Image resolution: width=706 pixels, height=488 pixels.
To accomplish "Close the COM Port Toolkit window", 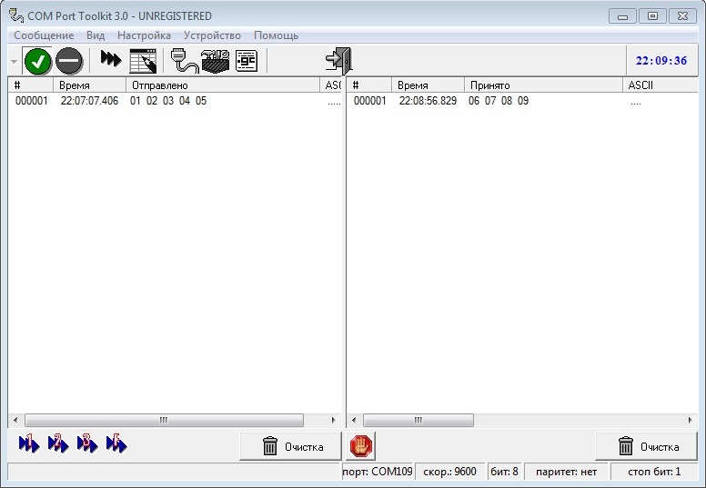I will click(x=682, y=16).
